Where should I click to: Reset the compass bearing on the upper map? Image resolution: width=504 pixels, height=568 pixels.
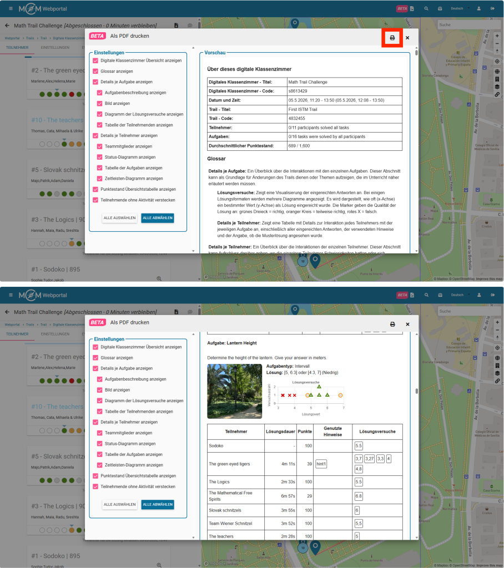(x=497, y=51)
